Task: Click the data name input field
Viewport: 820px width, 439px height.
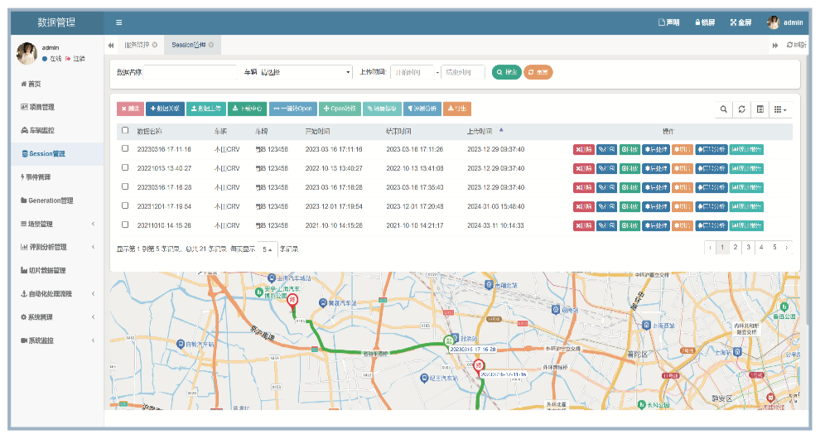Action: coord(190,72)
